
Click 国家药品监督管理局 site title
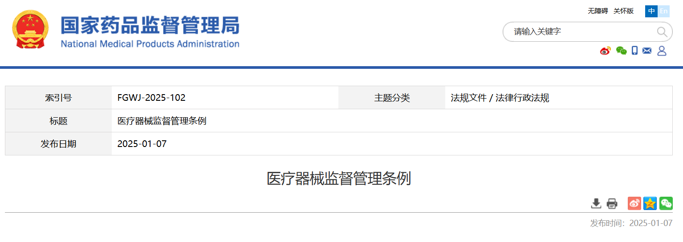point(150,26)
